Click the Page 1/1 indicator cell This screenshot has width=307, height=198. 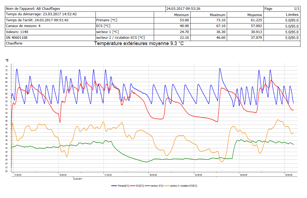coord(282,9)
